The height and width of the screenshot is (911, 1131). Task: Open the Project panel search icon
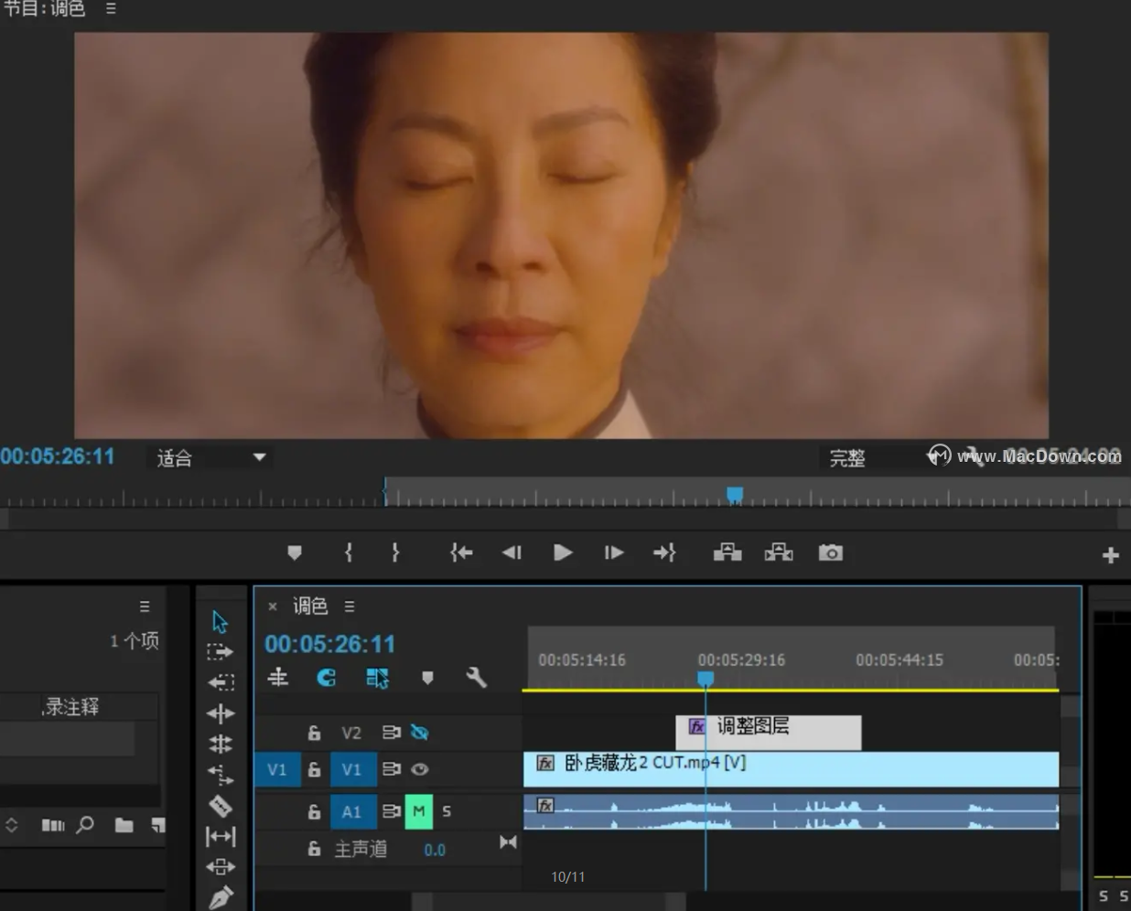pyautogui.click(x=85, y=825)
